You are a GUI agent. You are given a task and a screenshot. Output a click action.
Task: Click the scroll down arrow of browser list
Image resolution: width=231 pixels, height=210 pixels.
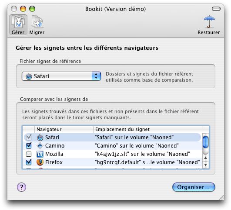click(x=205, y=165)
